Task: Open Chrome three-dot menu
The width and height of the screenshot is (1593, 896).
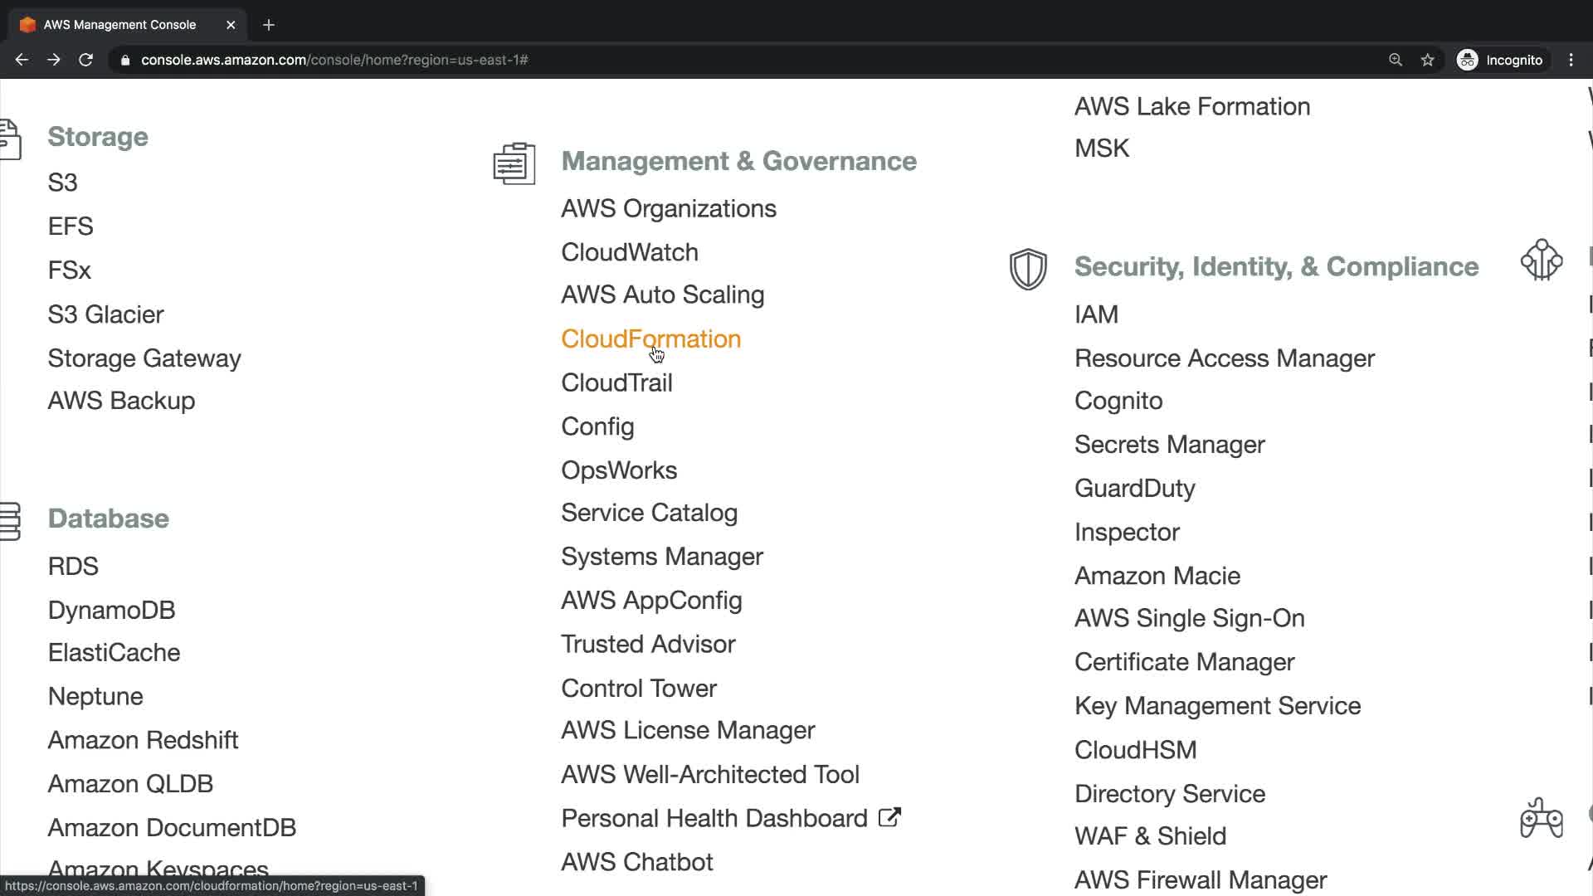Action: 1571,60
